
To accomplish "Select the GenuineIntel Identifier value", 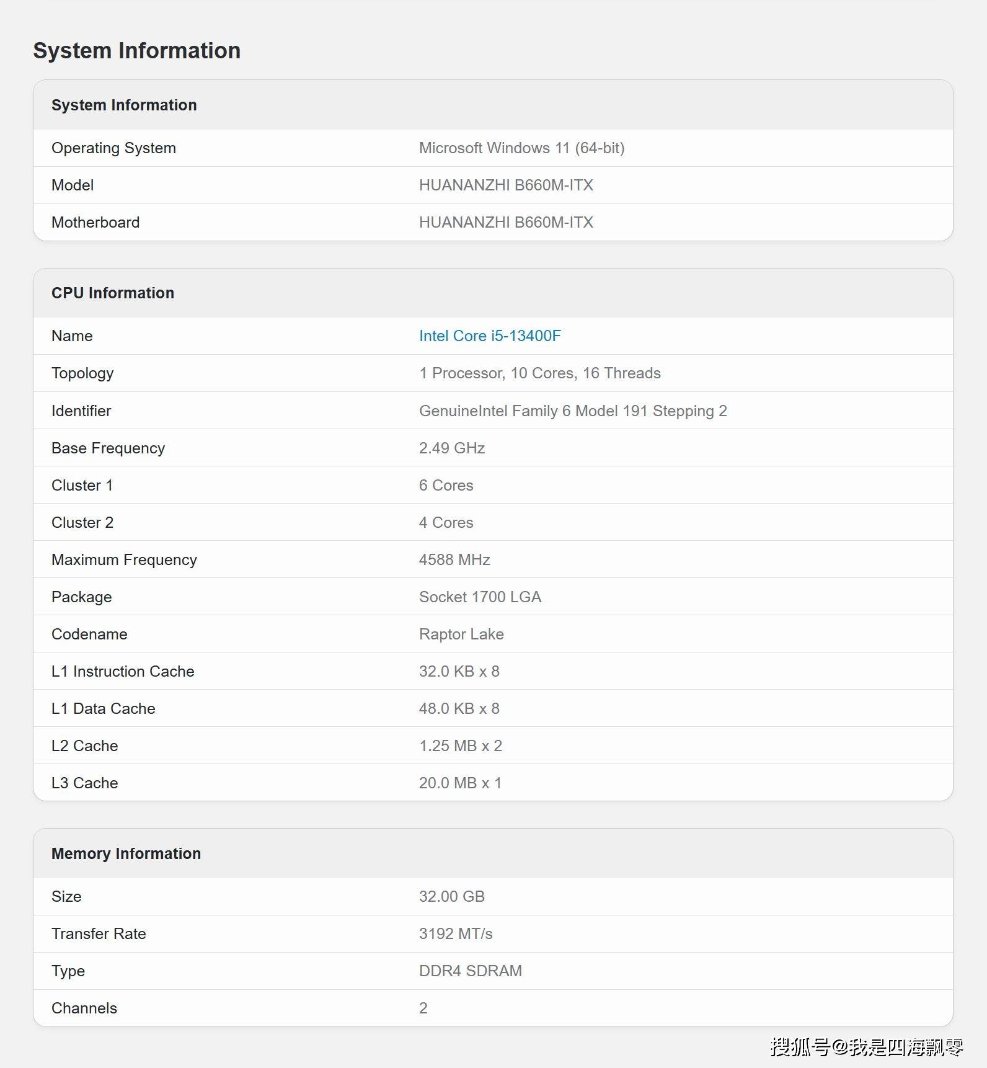I will pyautogui.click(x=572, y=411).
